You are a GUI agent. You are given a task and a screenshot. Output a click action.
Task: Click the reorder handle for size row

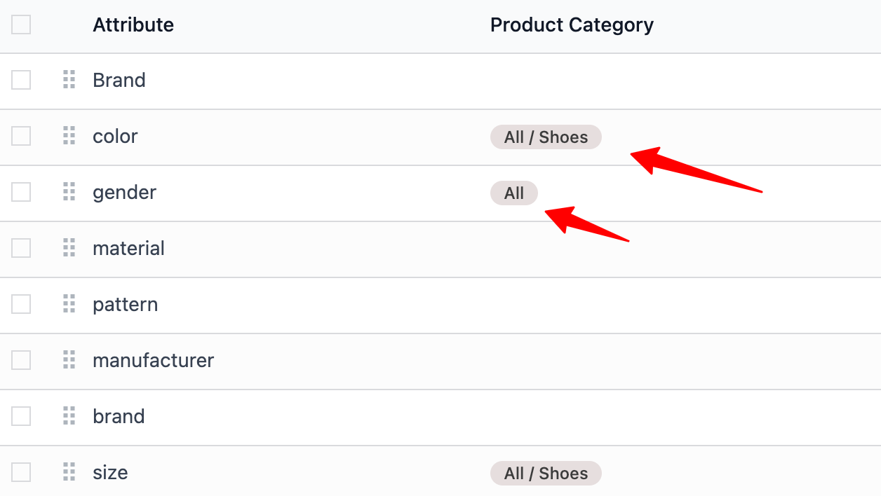click(x=69, y=472)
